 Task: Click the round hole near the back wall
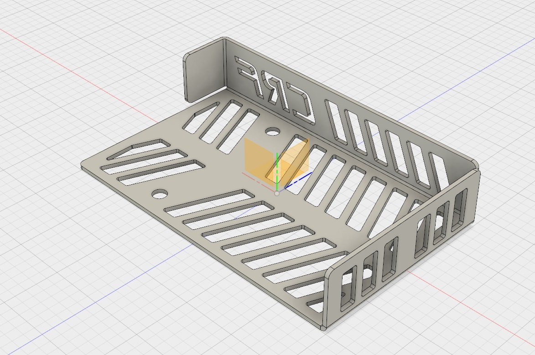[273, 132]
